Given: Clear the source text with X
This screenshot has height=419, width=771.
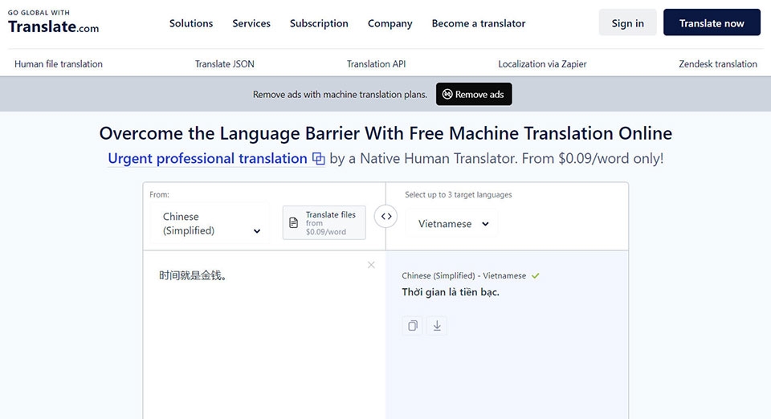Looking at the screenshot, I should pyautogui.click(x=371, y=265).
